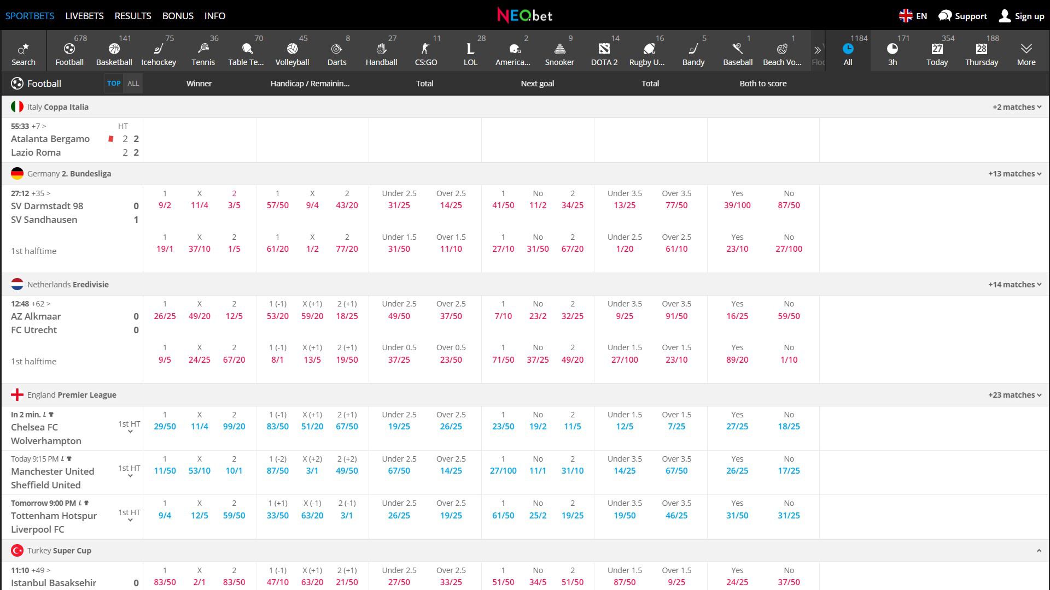1050x590 pixels.
Task: Expand 1st HT for Manchester United match
Action: pyautogui.click(x=130, y=471)
